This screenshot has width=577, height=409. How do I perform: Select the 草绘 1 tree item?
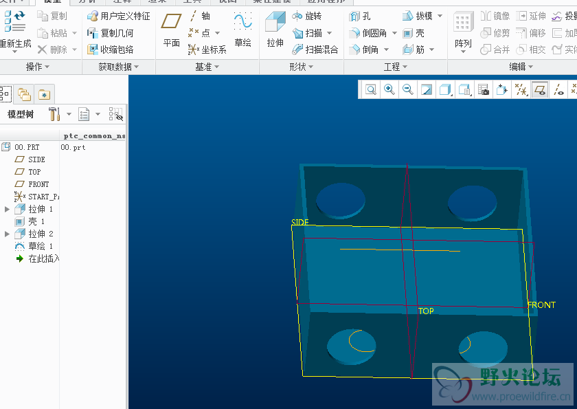[x=40, y=246]
